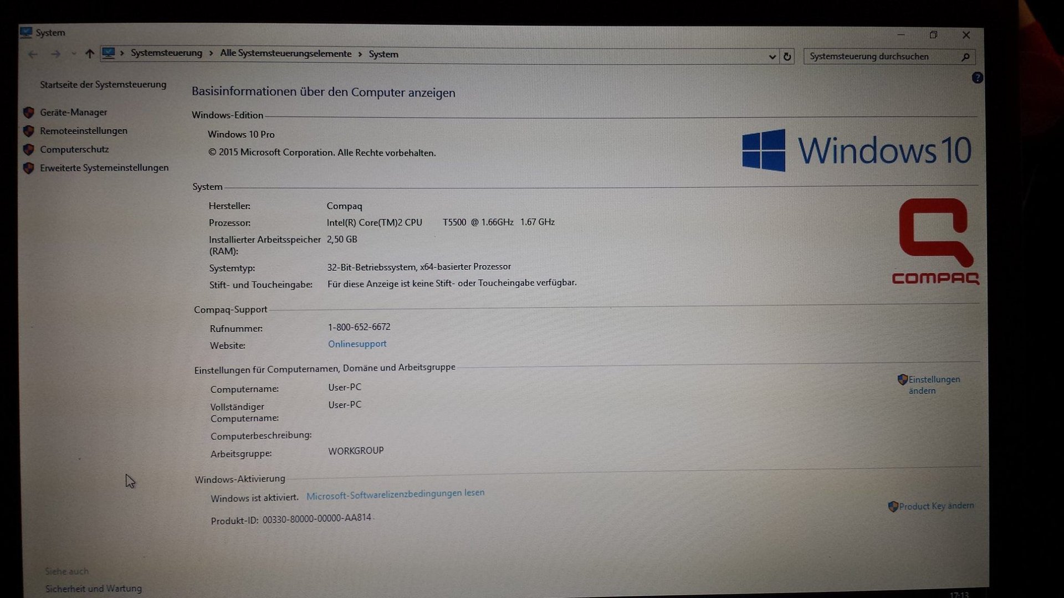The width and height of the screenshot is (1064, 598).
Task: Click the Hersteller value Compaq
Action: point(344,206)
